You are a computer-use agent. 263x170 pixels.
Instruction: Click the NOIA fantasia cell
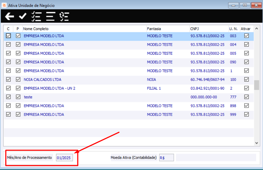click(152, 79)
